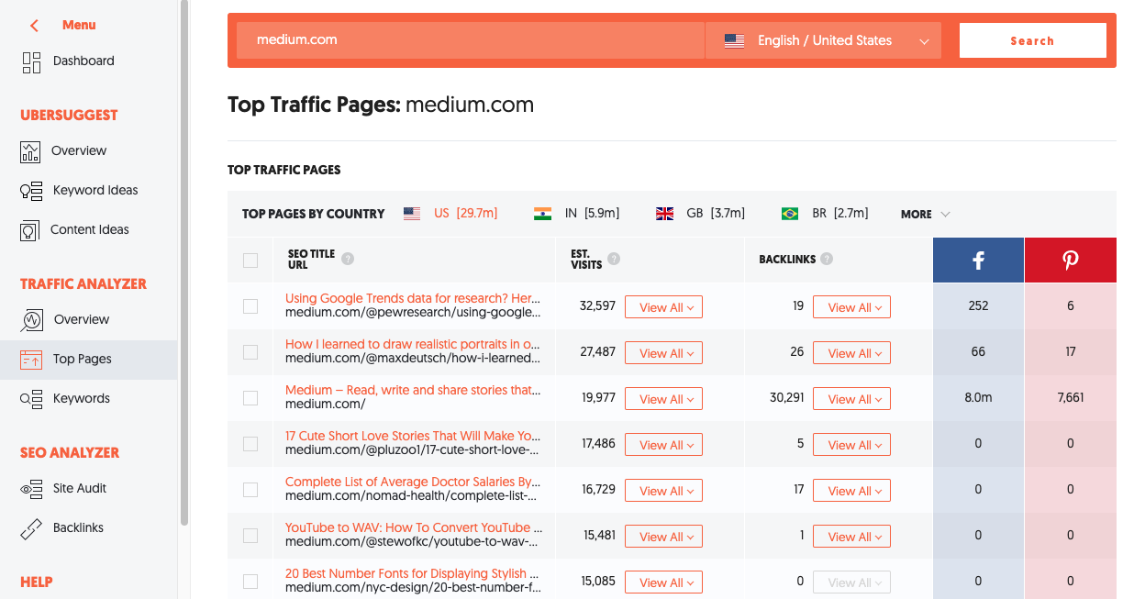Open YouTube to WAV article link
Image resolution: width=1145 pixels, height=599 pixels.
[413, 527]
